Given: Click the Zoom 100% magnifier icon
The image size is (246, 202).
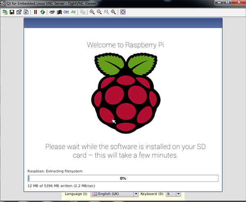Looking at the screenshot, I should (x=106, y=12).
